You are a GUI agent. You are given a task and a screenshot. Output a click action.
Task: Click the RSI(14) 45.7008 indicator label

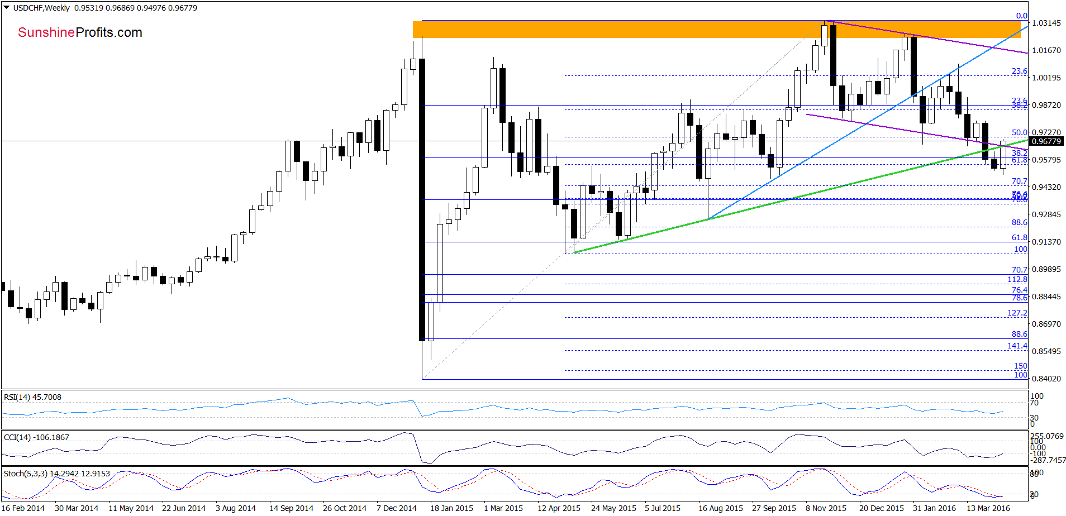pyautogui.click(x=32, y=397)
